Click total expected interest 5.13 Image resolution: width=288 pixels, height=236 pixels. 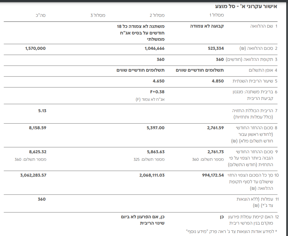[x=42, y=111]
